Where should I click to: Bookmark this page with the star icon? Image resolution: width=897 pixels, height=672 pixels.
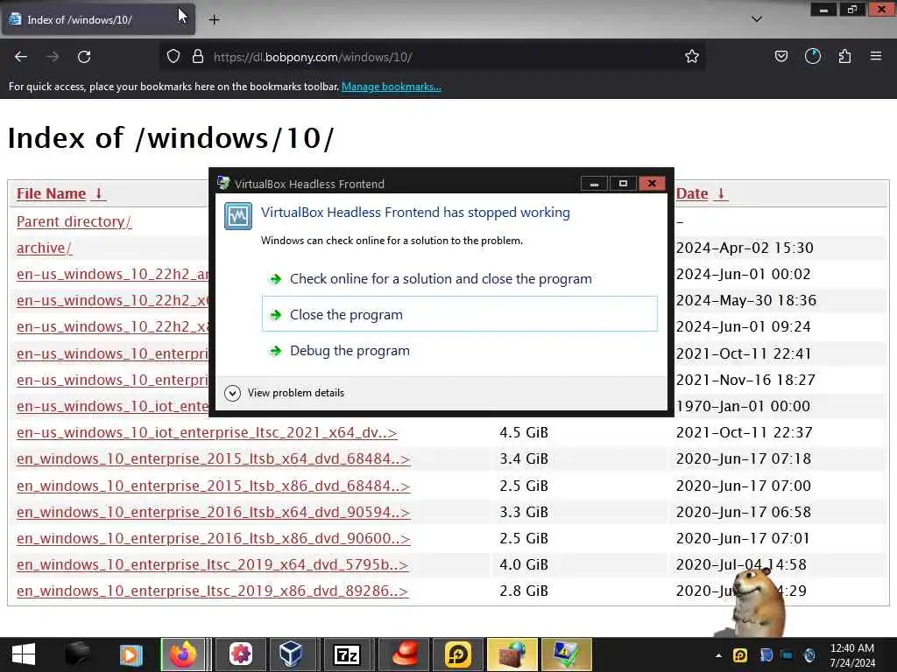click(692, 57)
